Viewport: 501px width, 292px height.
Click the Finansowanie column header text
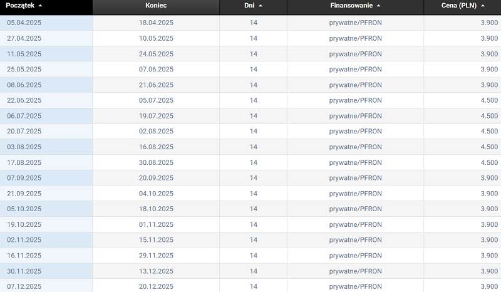point(351,6)
